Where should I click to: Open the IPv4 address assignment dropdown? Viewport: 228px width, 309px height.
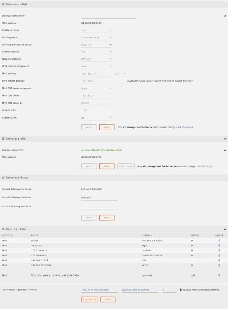click(96, 66)
